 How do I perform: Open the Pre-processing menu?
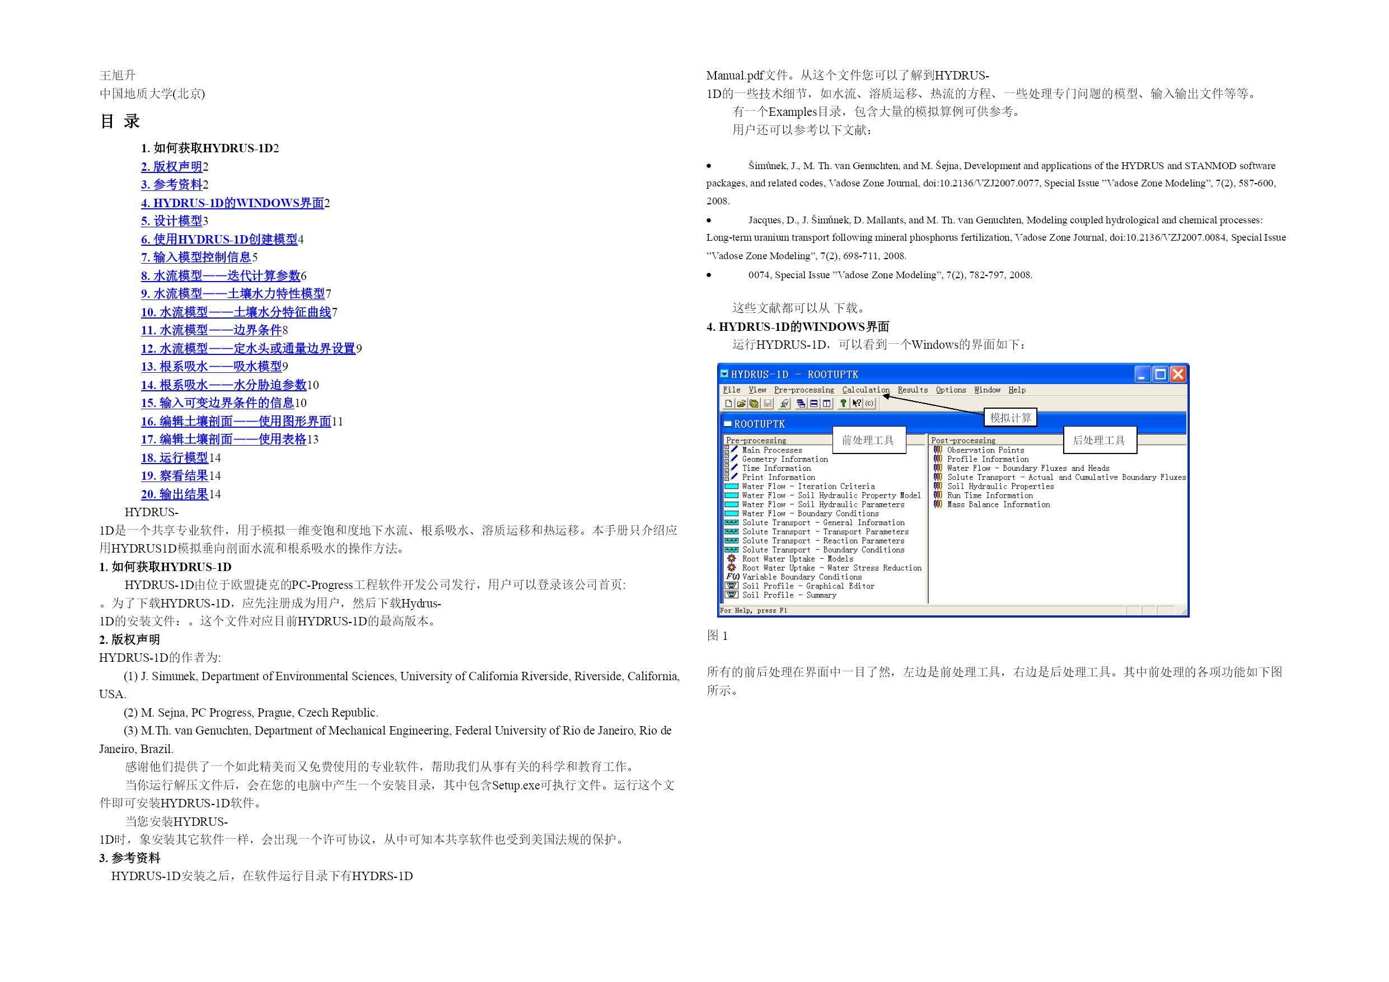tap(804, 390)
